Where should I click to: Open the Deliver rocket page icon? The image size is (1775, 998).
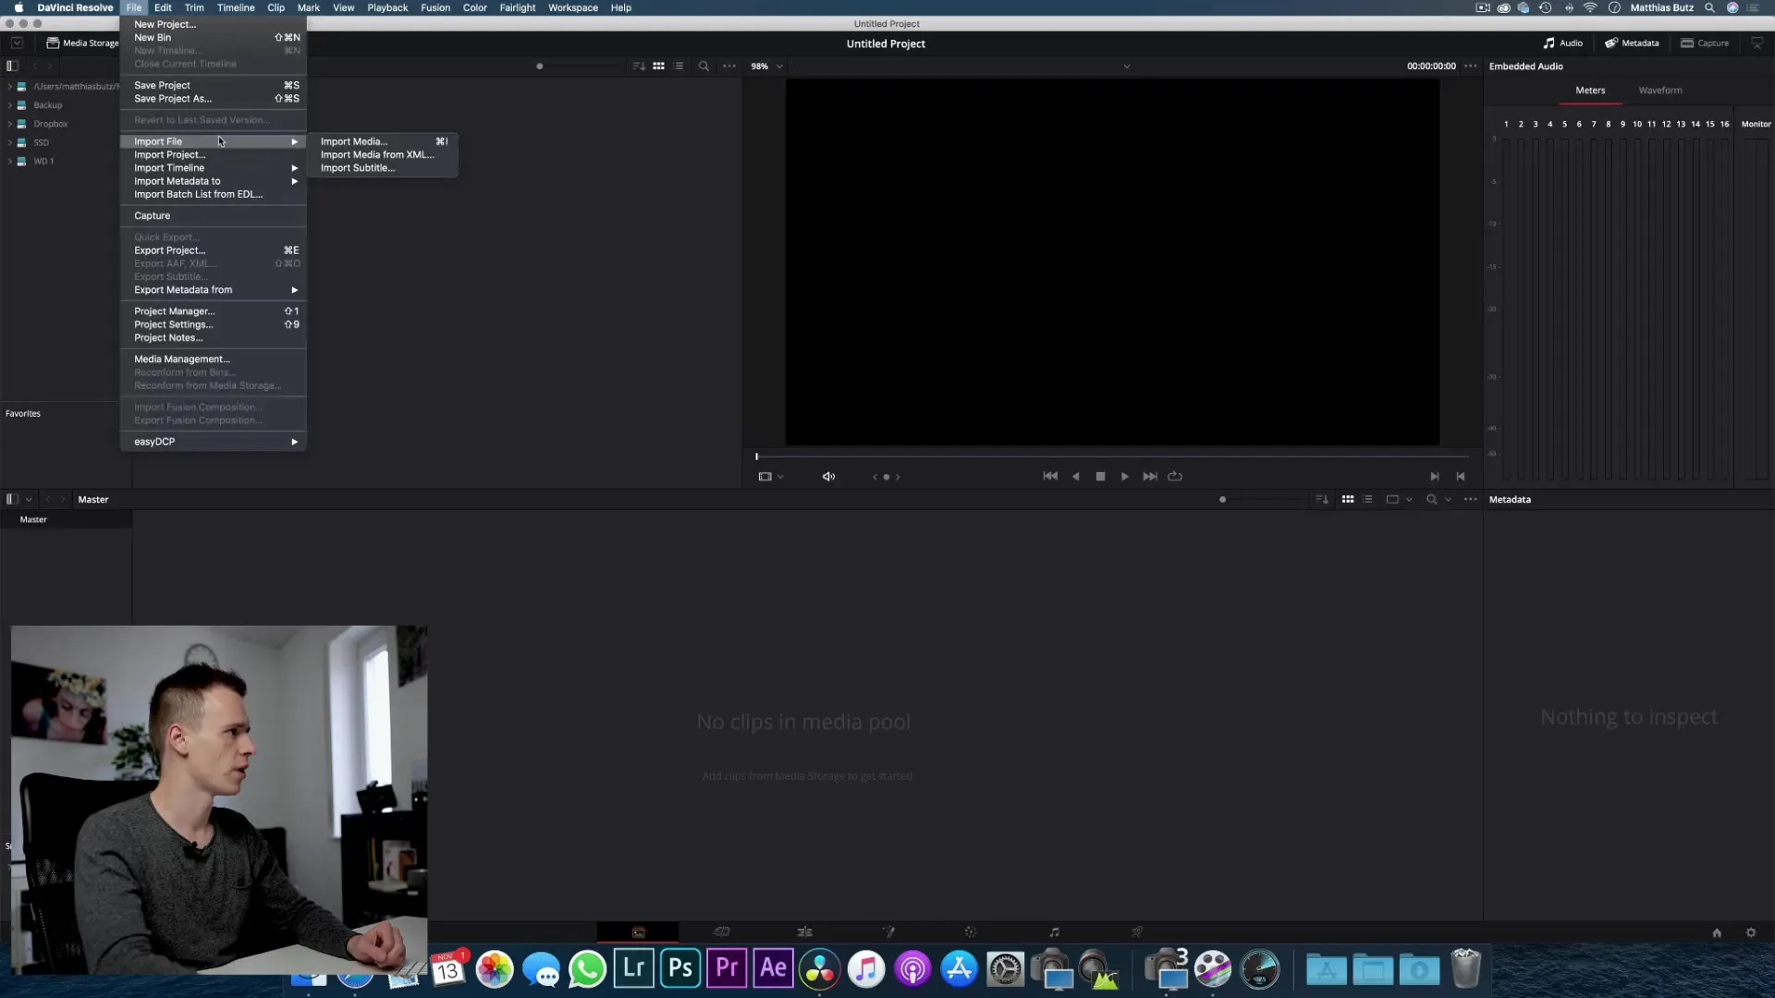[x=1137, y=932]
